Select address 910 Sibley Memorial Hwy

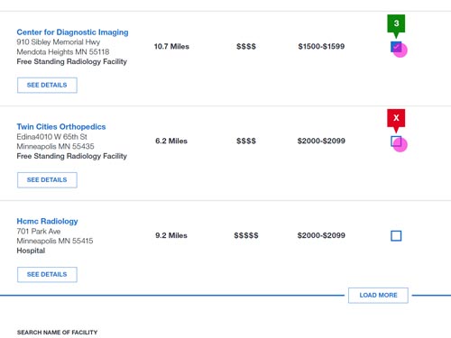coord(59,42)
